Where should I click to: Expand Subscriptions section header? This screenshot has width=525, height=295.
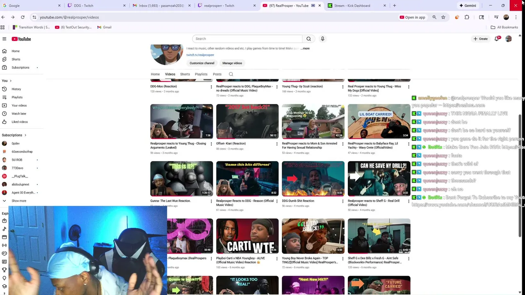tap(14, 135)
